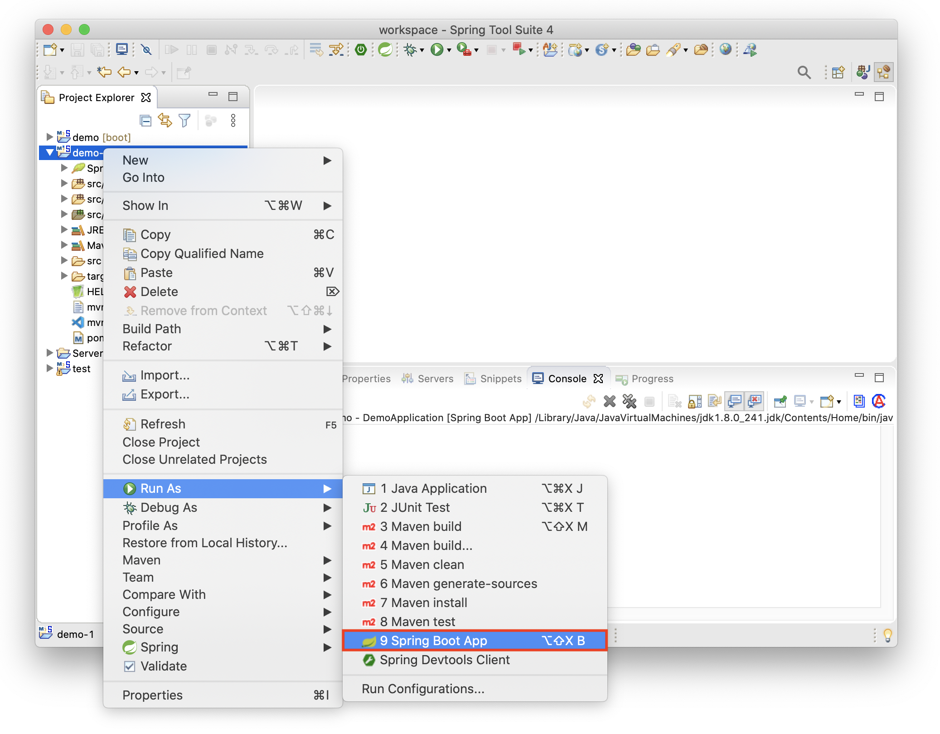Click the Skip All Breakpoints icon
940x734 pixels.
146,49
